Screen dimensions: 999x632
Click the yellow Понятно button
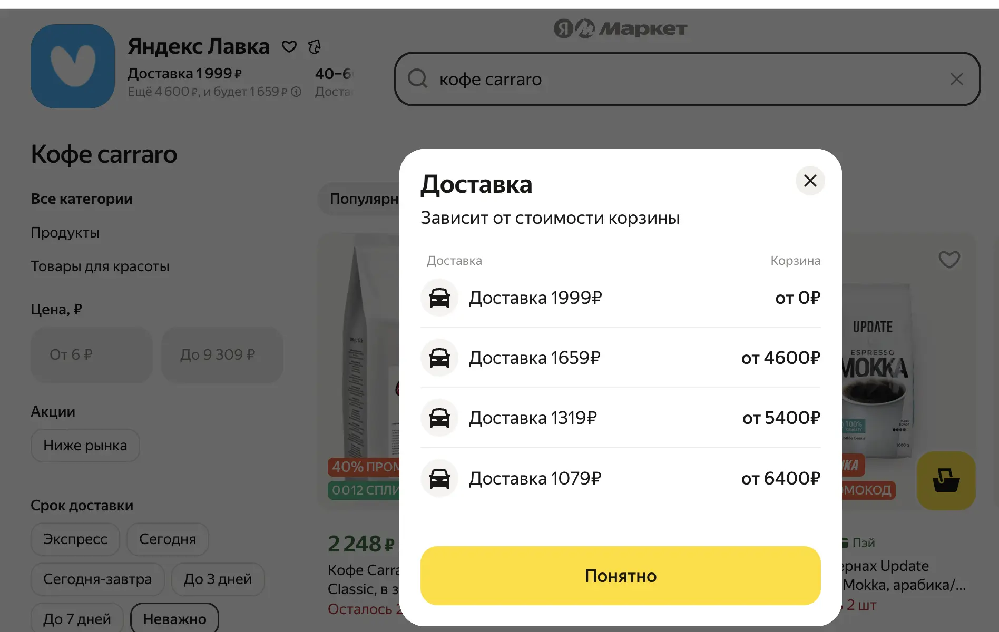pyautogui.click(x=620, y=576)
